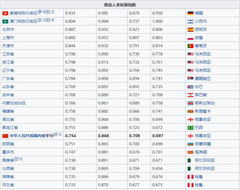240x190 pixels.
Task: Select the 0.881 value in the 重庆市 row
Action: coord(103,152)
